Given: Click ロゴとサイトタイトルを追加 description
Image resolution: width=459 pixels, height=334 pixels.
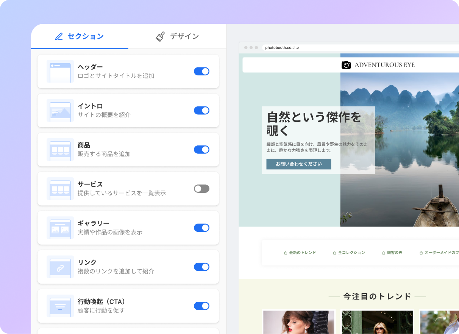Looking at the screenshot, I should coord(116,76).
